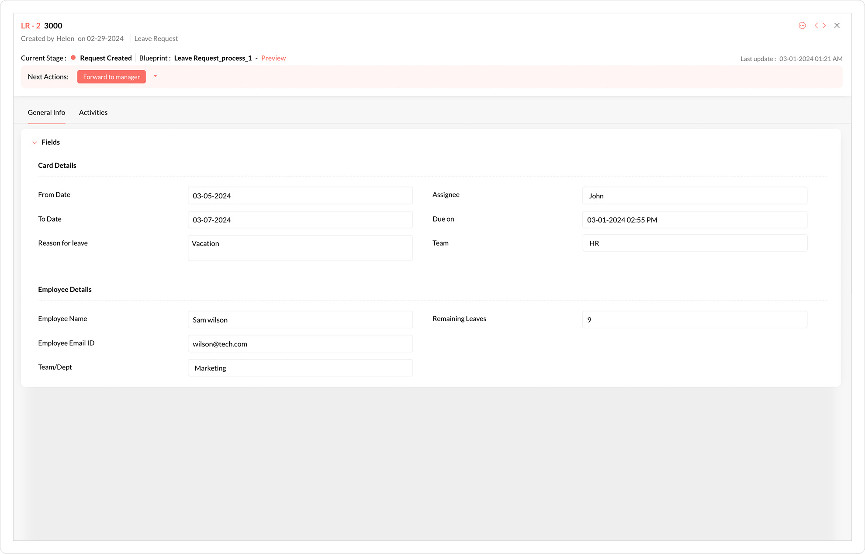Collapse the Fields section chevron

(35, 142)
